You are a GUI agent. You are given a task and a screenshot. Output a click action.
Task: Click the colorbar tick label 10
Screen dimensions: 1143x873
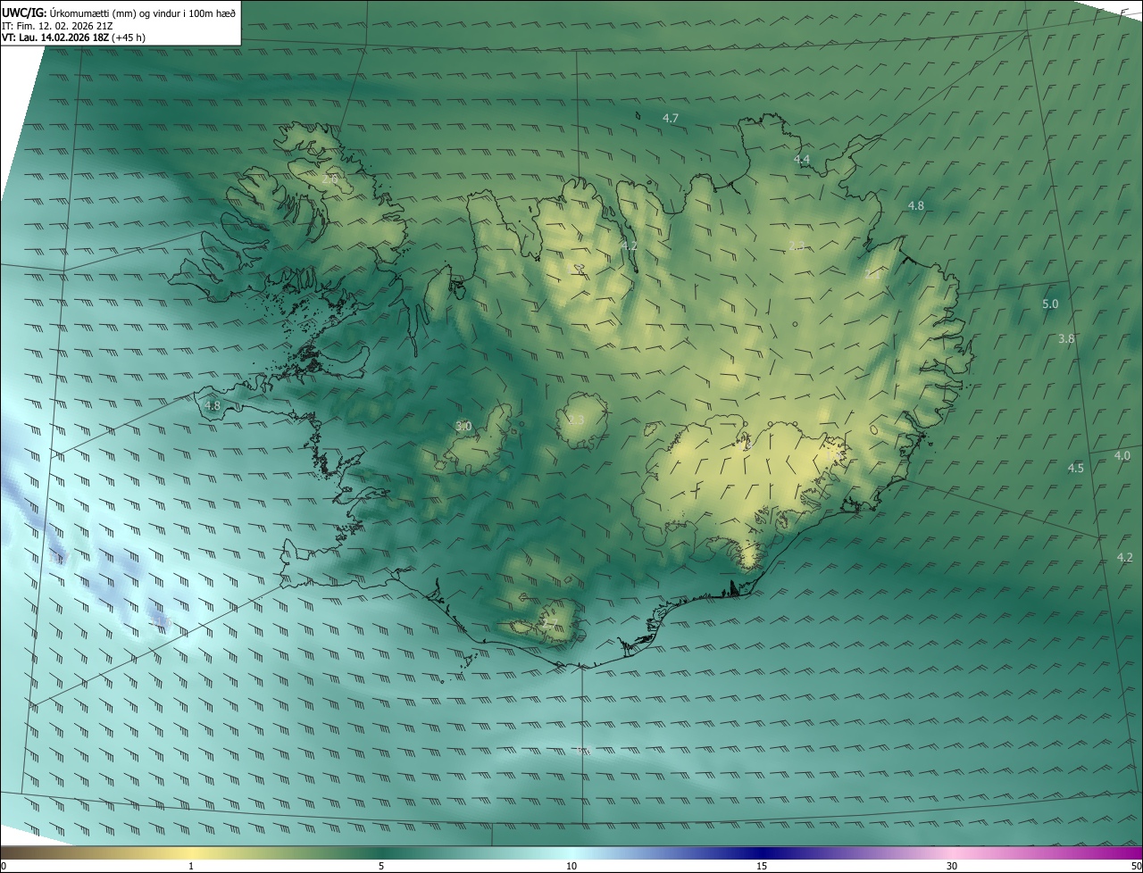point(571,866)
